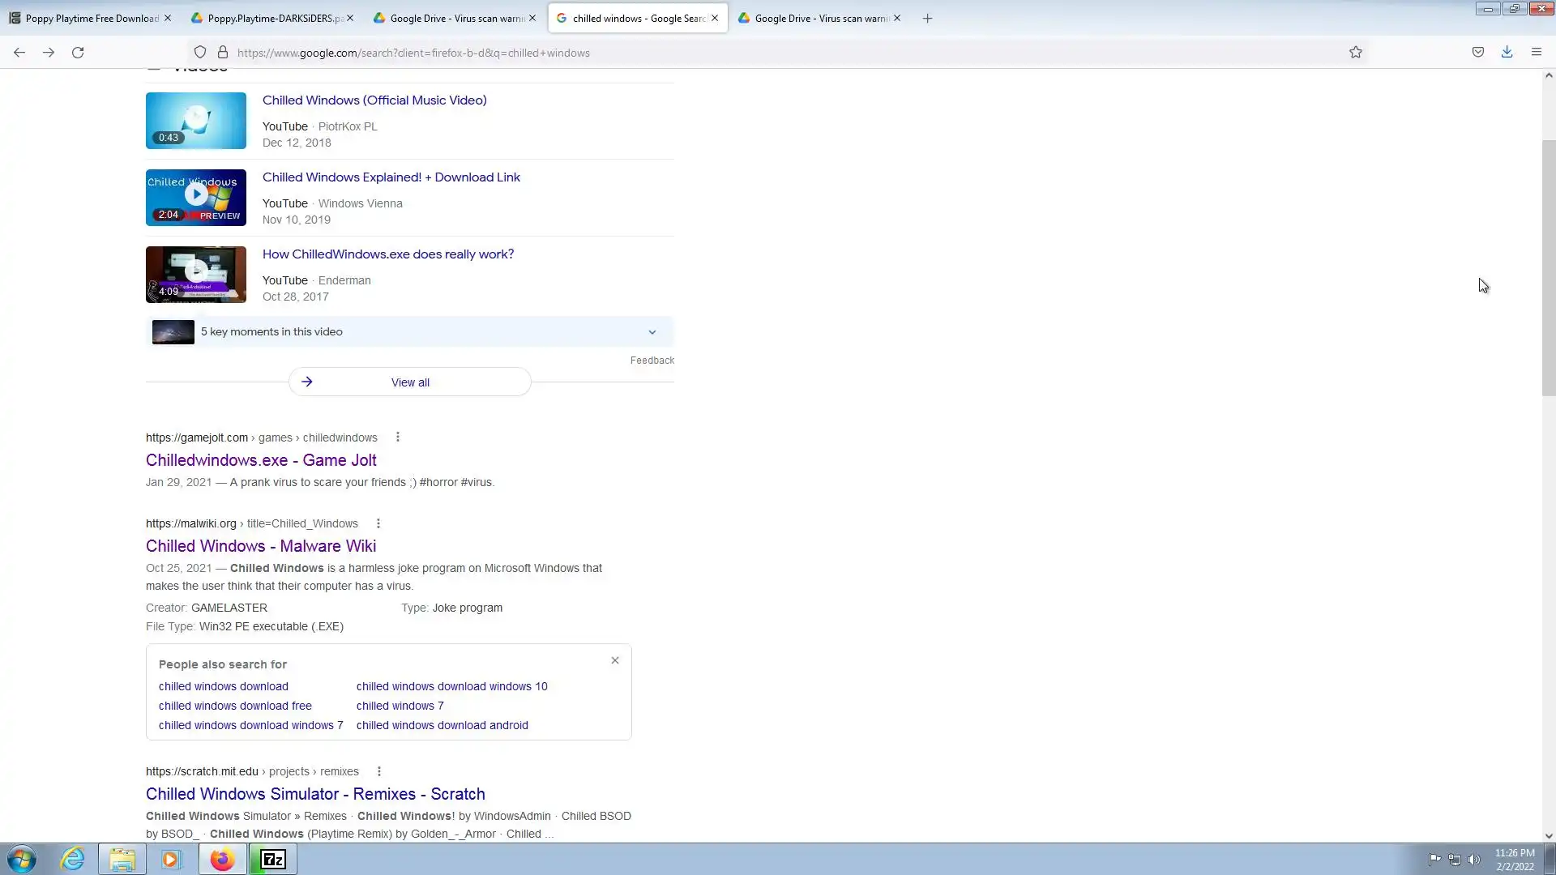Open options menu for scratch.mit.edu result
This screenshot has width=1556, height=875.
pos(378,771)
